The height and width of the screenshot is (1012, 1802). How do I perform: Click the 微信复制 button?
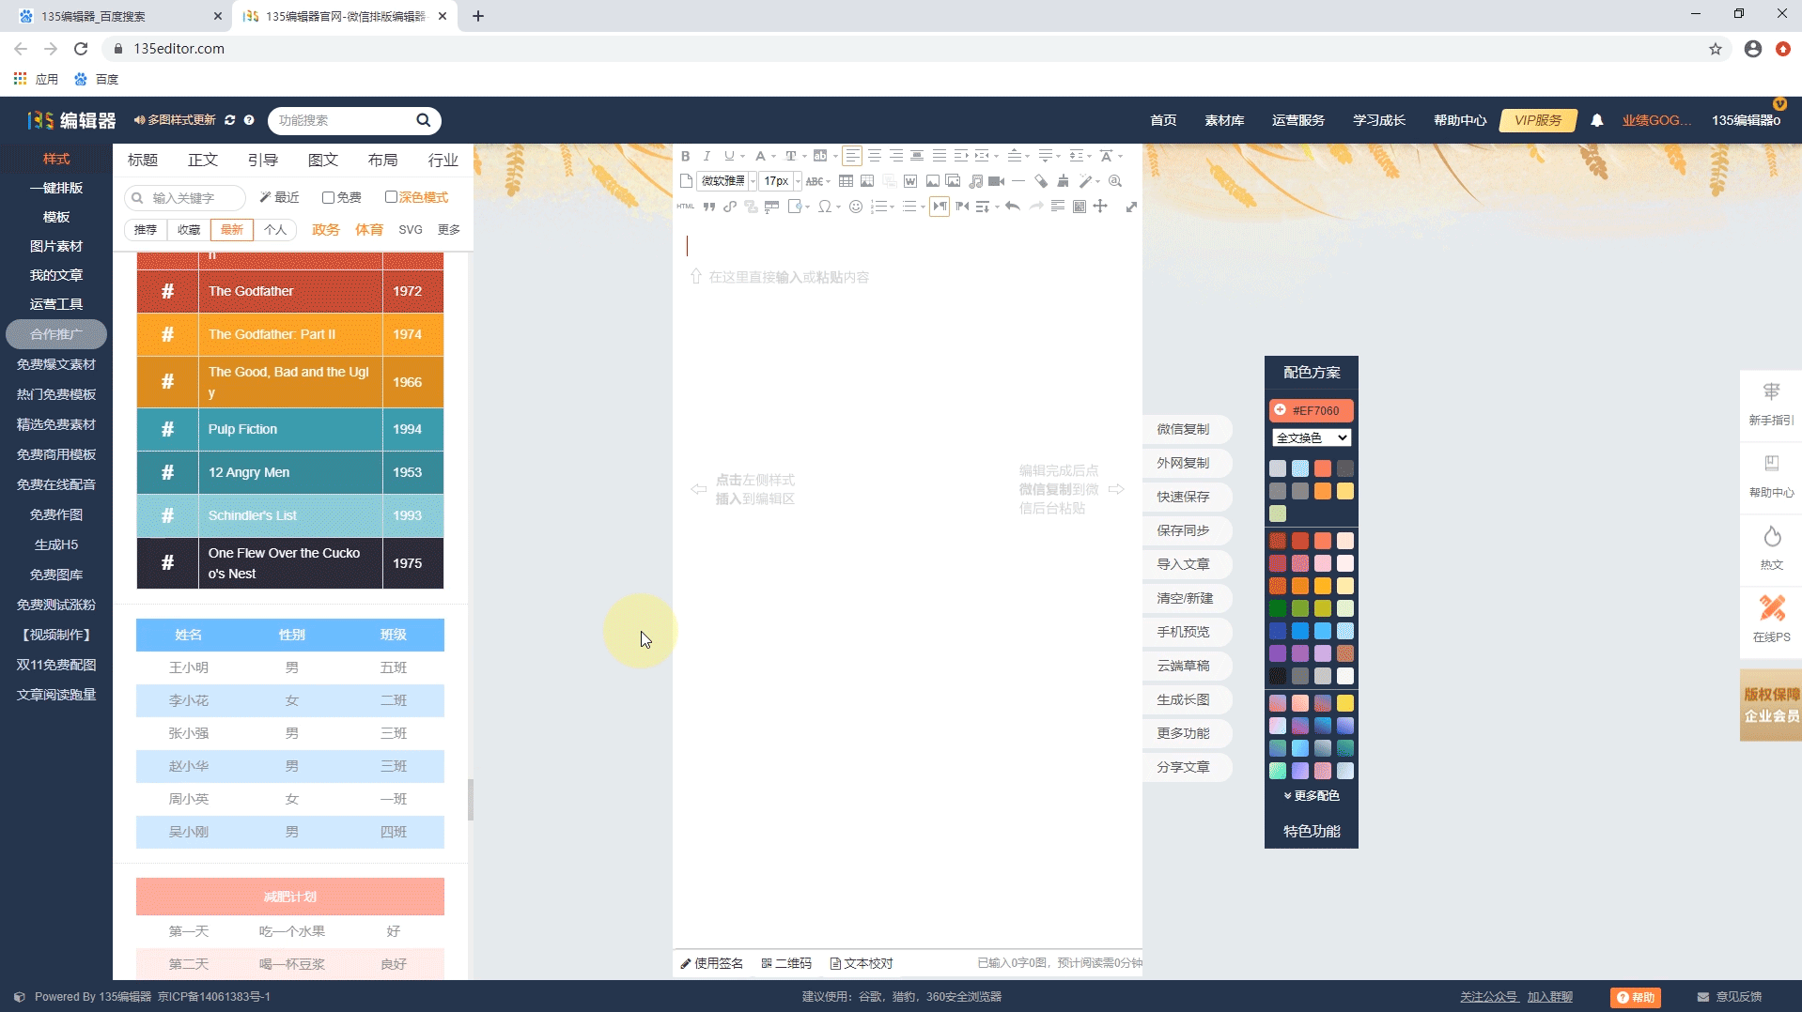(1183, 429)
